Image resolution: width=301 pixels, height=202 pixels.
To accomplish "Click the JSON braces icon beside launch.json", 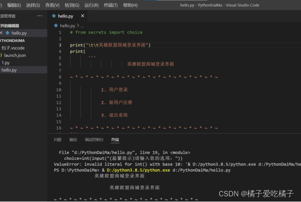I will [1, 55].
